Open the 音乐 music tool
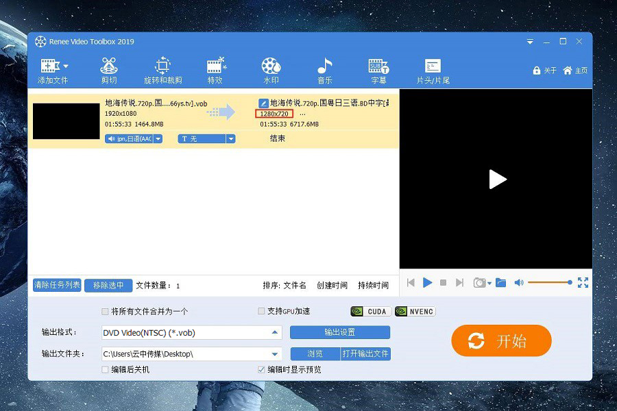The width and height of the screenshot is (617, 411). point(325,71)
